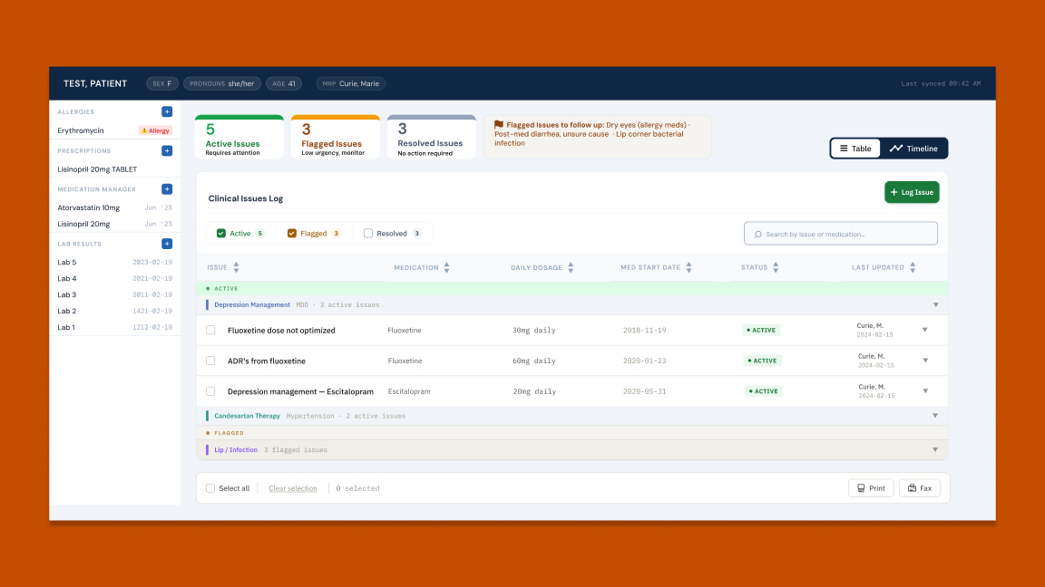Click the Lab Results plus icon
This screenshot has width=1045, height=587.
pyautogui.click(x=166, y=243)
